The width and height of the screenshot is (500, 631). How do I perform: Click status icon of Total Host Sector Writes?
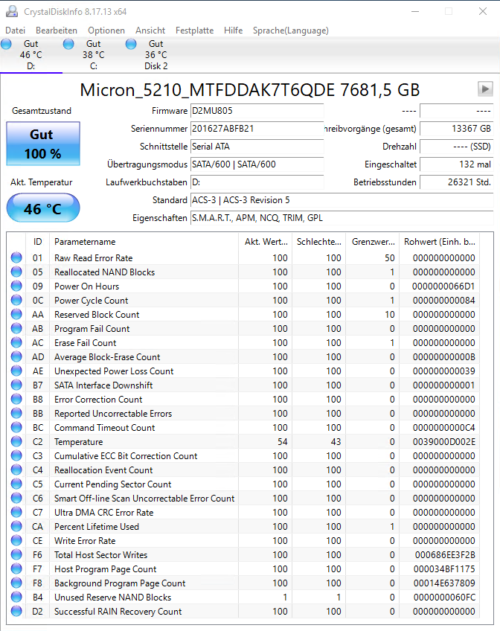(16, 554)
